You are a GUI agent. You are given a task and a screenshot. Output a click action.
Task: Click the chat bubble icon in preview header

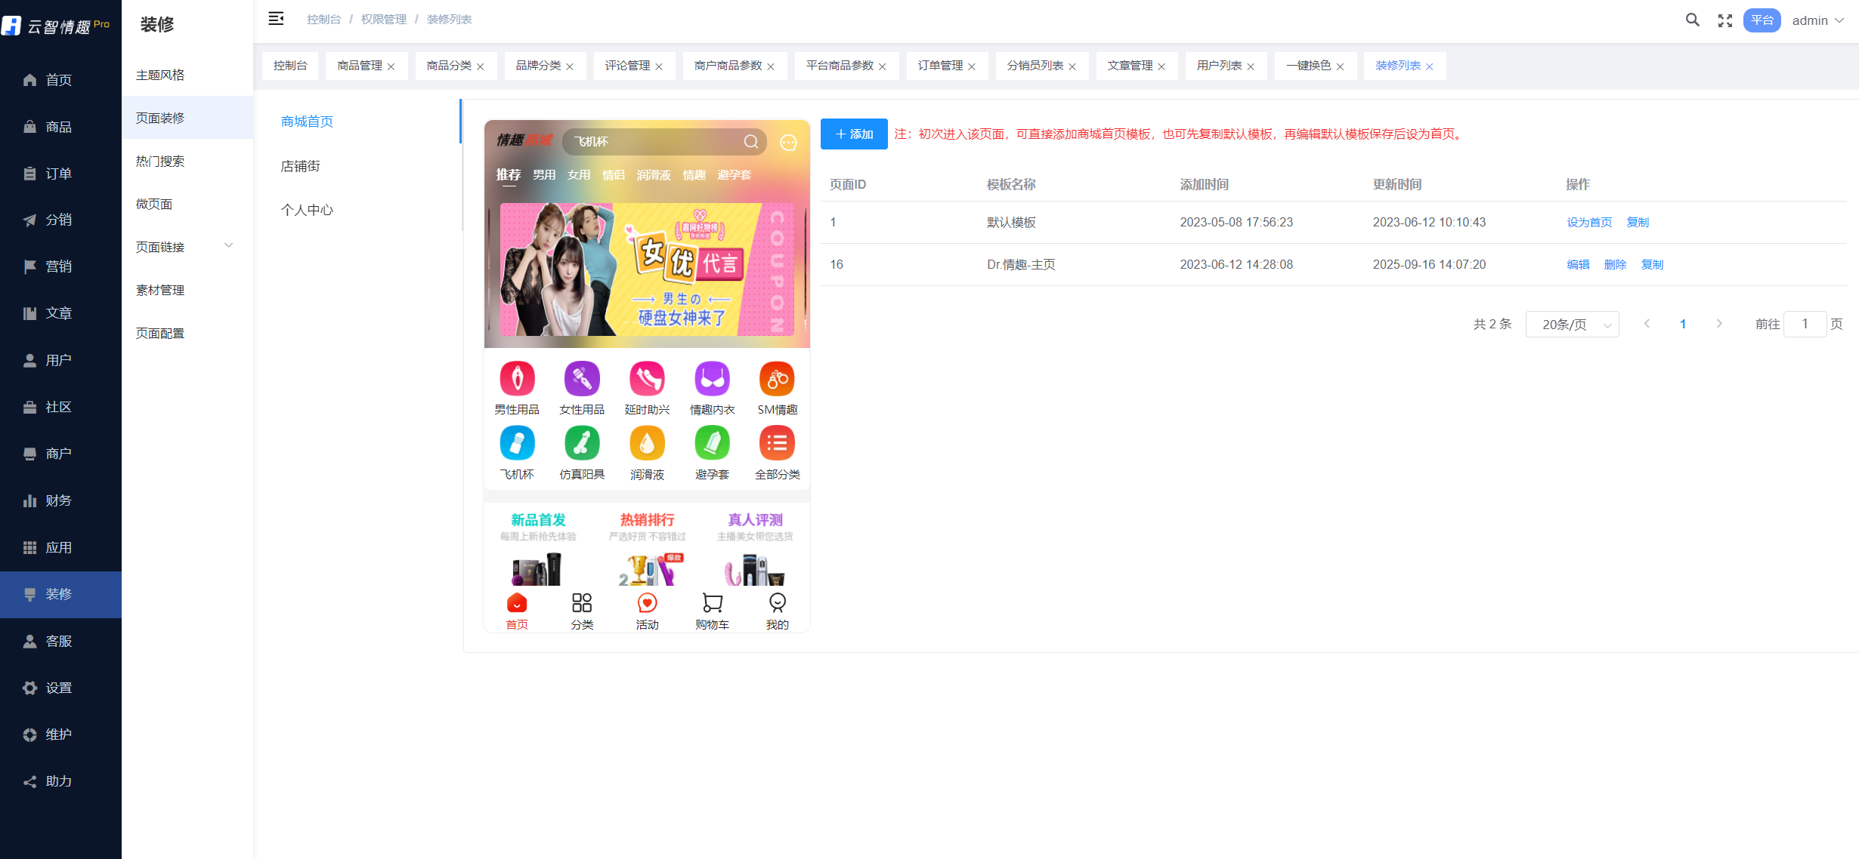click(x=788, y=143)
